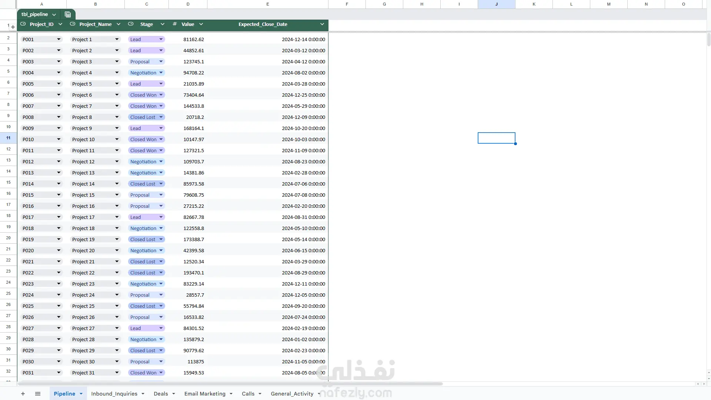Switch to the Inbound_Inquiries sheet tab
This screenshot has width=711, height=400.
114,394
